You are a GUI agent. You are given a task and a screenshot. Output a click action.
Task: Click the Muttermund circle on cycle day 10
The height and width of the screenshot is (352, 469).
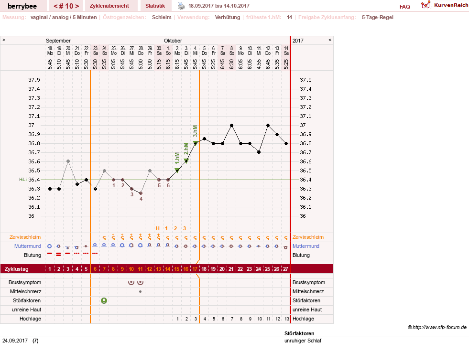point(131,245)
